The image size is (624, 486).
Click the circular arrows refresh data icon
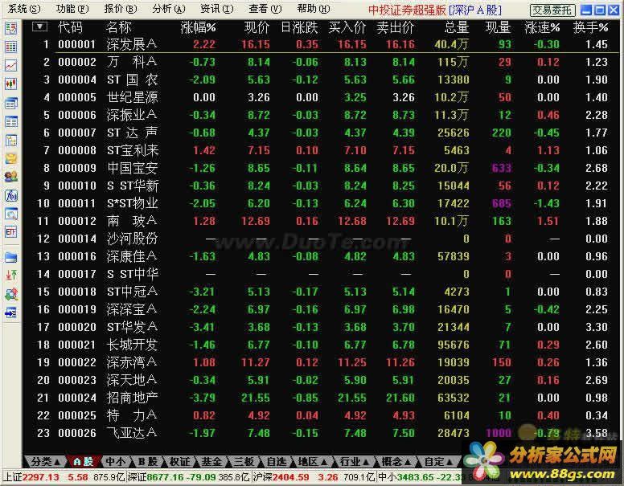pyautogui.click(x=10, y=294)
